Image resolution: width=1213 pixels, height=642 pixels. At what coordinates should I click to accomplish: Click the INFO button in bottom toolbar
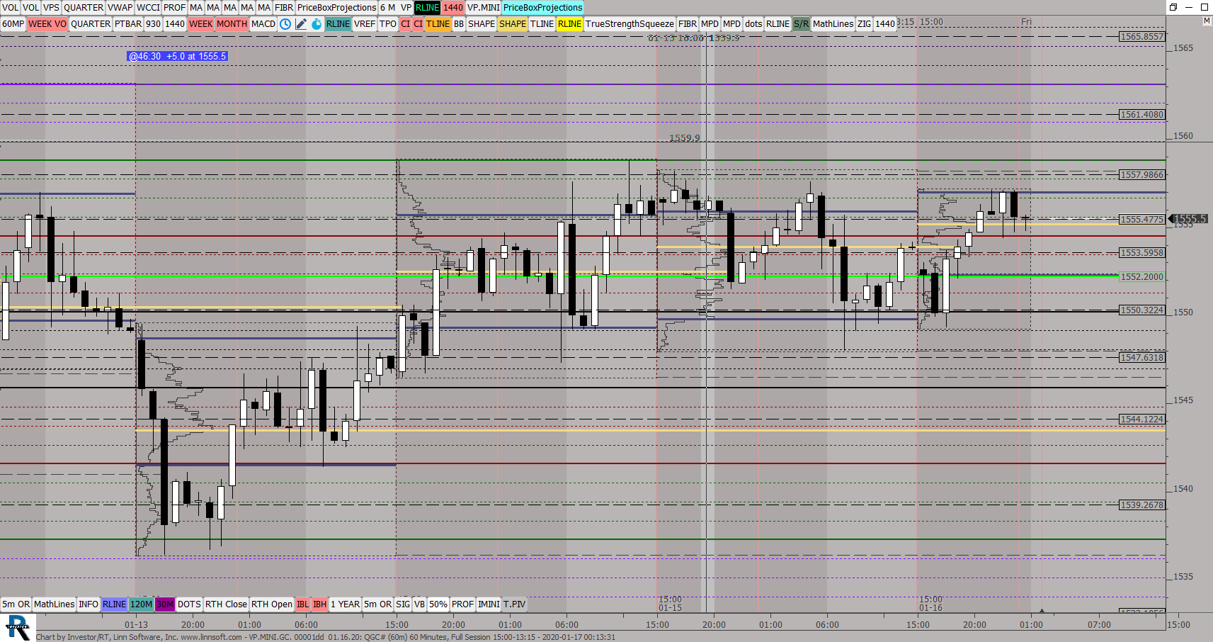(x=89, y=604)
